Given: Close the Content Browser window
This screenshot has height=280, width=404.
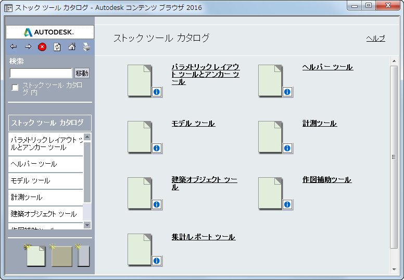Looking at the screenshot, I should click(388, 5).
